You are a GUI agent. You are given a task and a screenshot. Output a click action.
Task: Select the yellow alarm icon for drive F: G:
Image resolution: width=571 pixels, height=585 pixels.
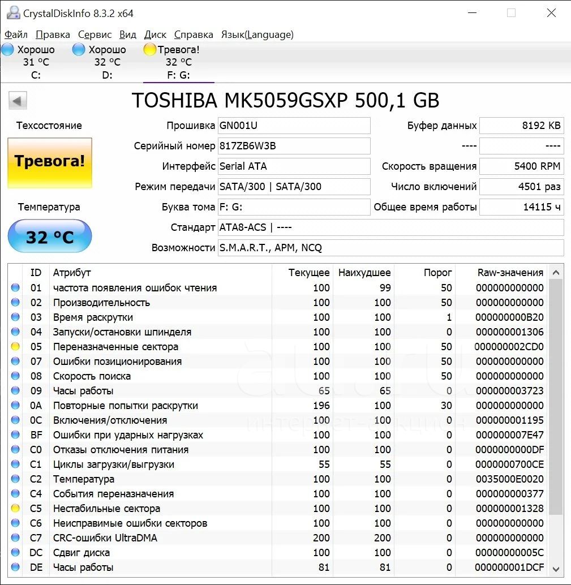[149, 49]
